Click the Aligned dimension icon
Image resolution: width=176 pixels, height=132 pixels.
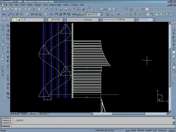pos(9,14)
